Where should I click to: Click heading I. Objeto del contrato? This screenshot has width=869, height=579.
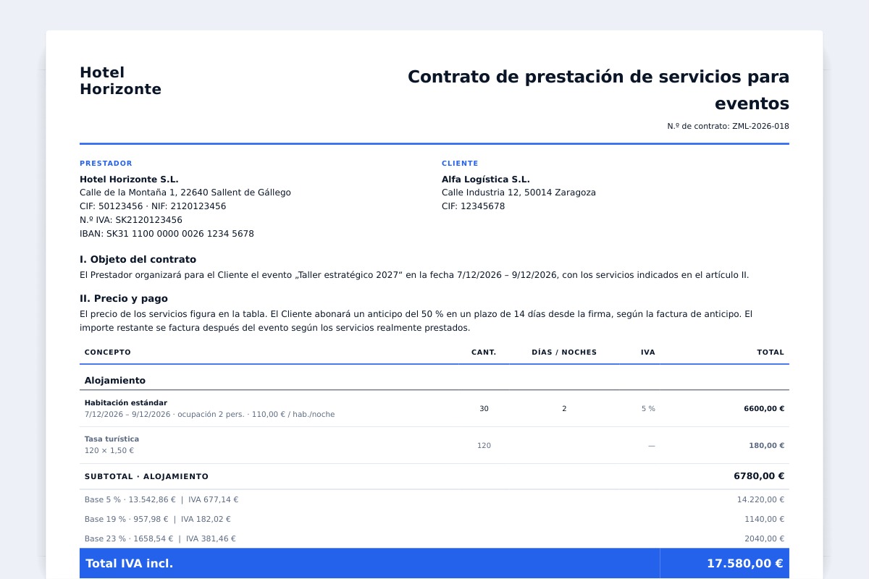coord(138,259)
